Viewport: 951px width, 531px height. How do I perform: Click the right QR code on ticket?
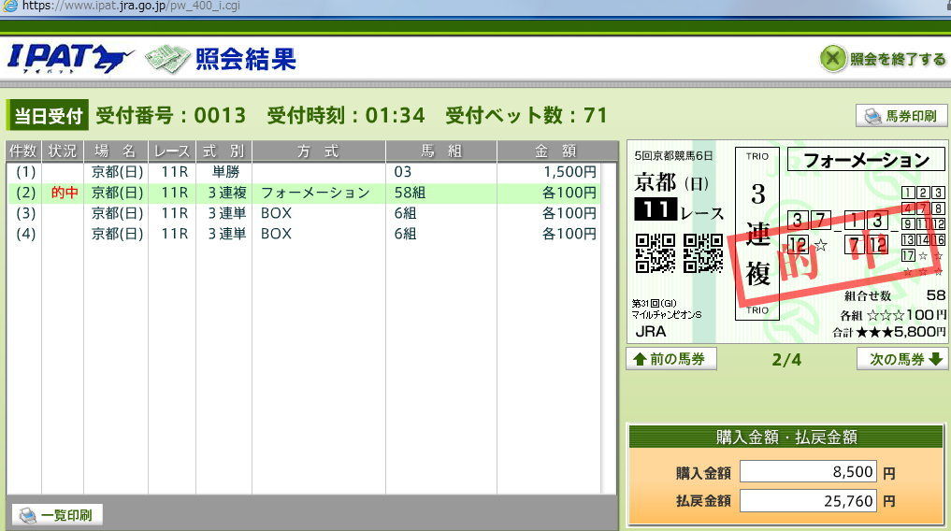pyautogui.click(x=703, y=253)
